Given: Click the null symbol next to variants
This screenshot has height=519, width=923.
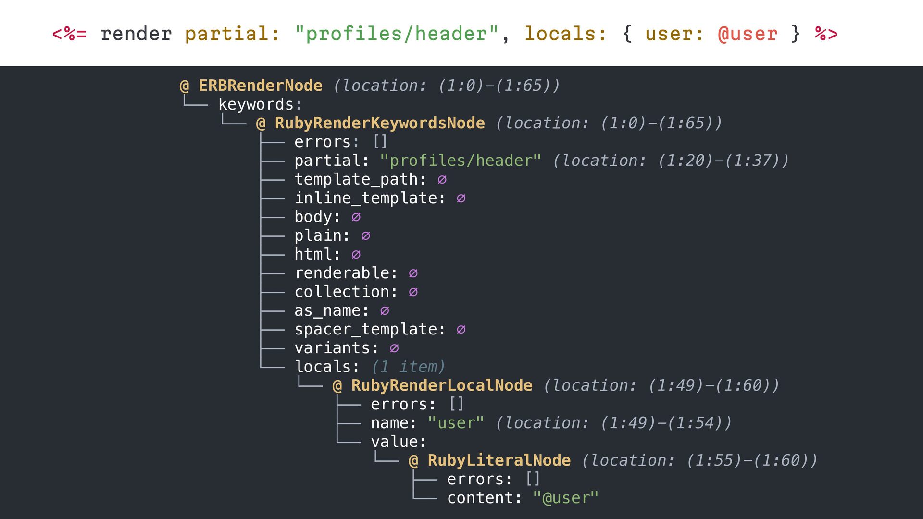Looking at the screenshot, I should [394, 348].
